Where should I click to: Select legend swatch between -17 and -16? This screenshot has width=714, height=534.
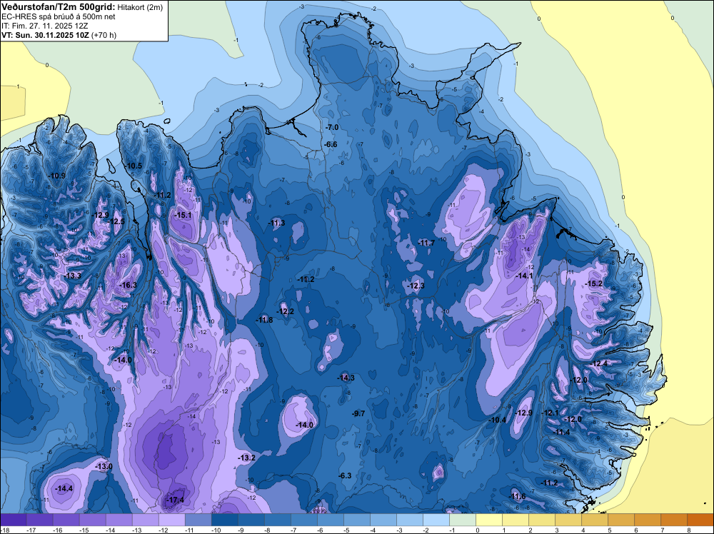39,520
